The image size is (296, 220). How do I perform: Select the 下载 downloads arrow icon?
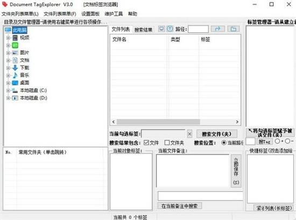coord(15,68)
